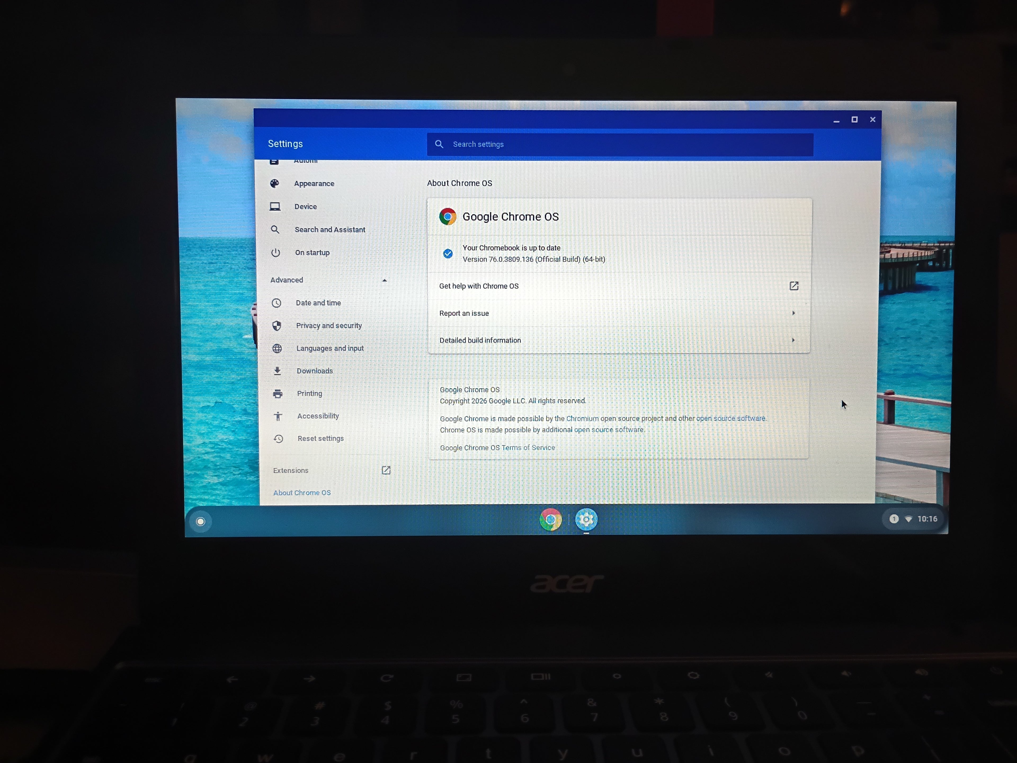
Task: Open Chrome OS additional open source software link
Action: pyautogui.click(x=609, y=429)
